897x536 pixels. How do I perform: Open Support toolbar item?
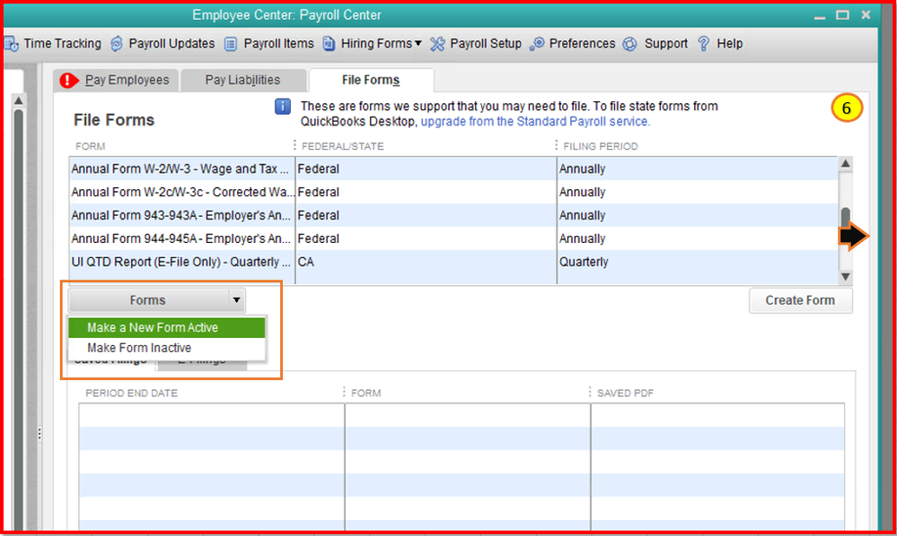click(666, 43)
